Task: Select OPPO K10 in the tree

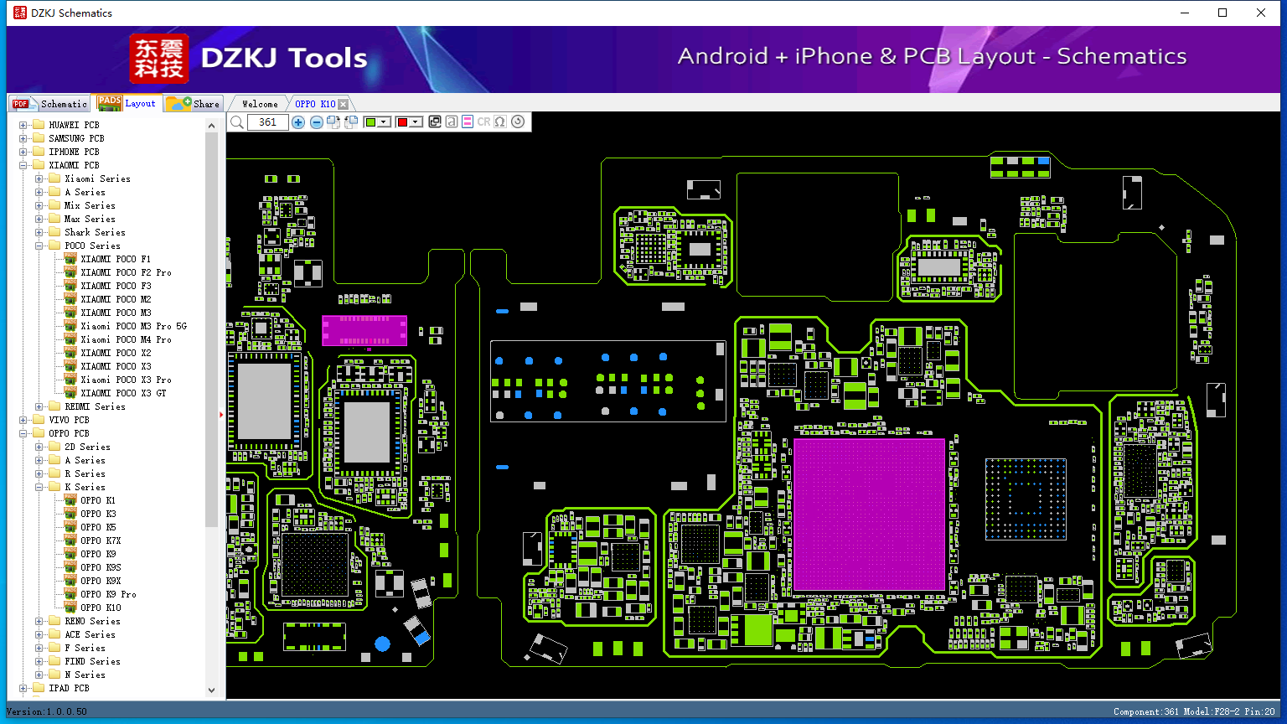Action: (101, 608)
